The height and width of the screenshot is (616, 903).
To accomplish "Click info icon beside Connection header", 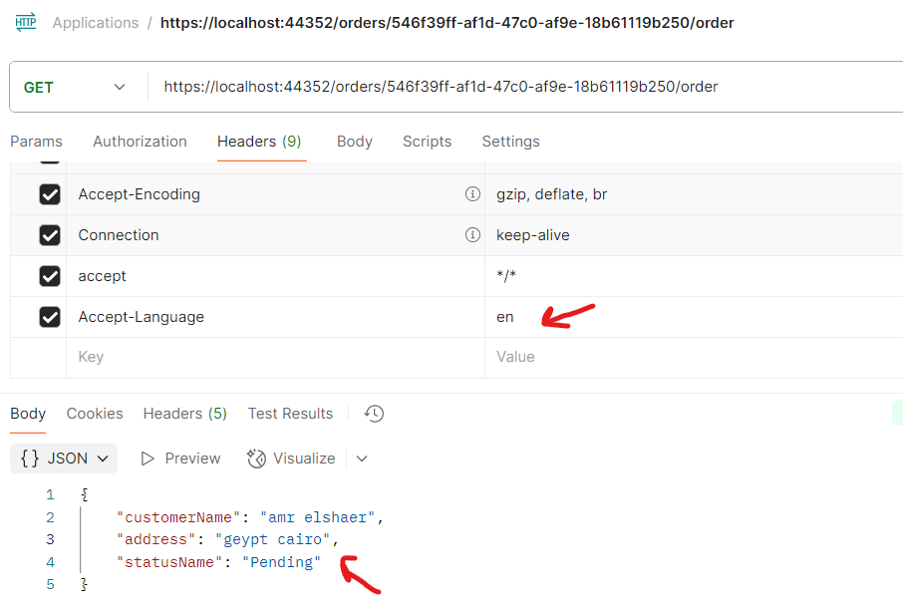I will click(472, 235).
